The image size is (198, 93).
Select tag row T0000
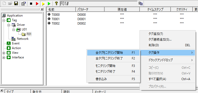(x=56, y=15)
